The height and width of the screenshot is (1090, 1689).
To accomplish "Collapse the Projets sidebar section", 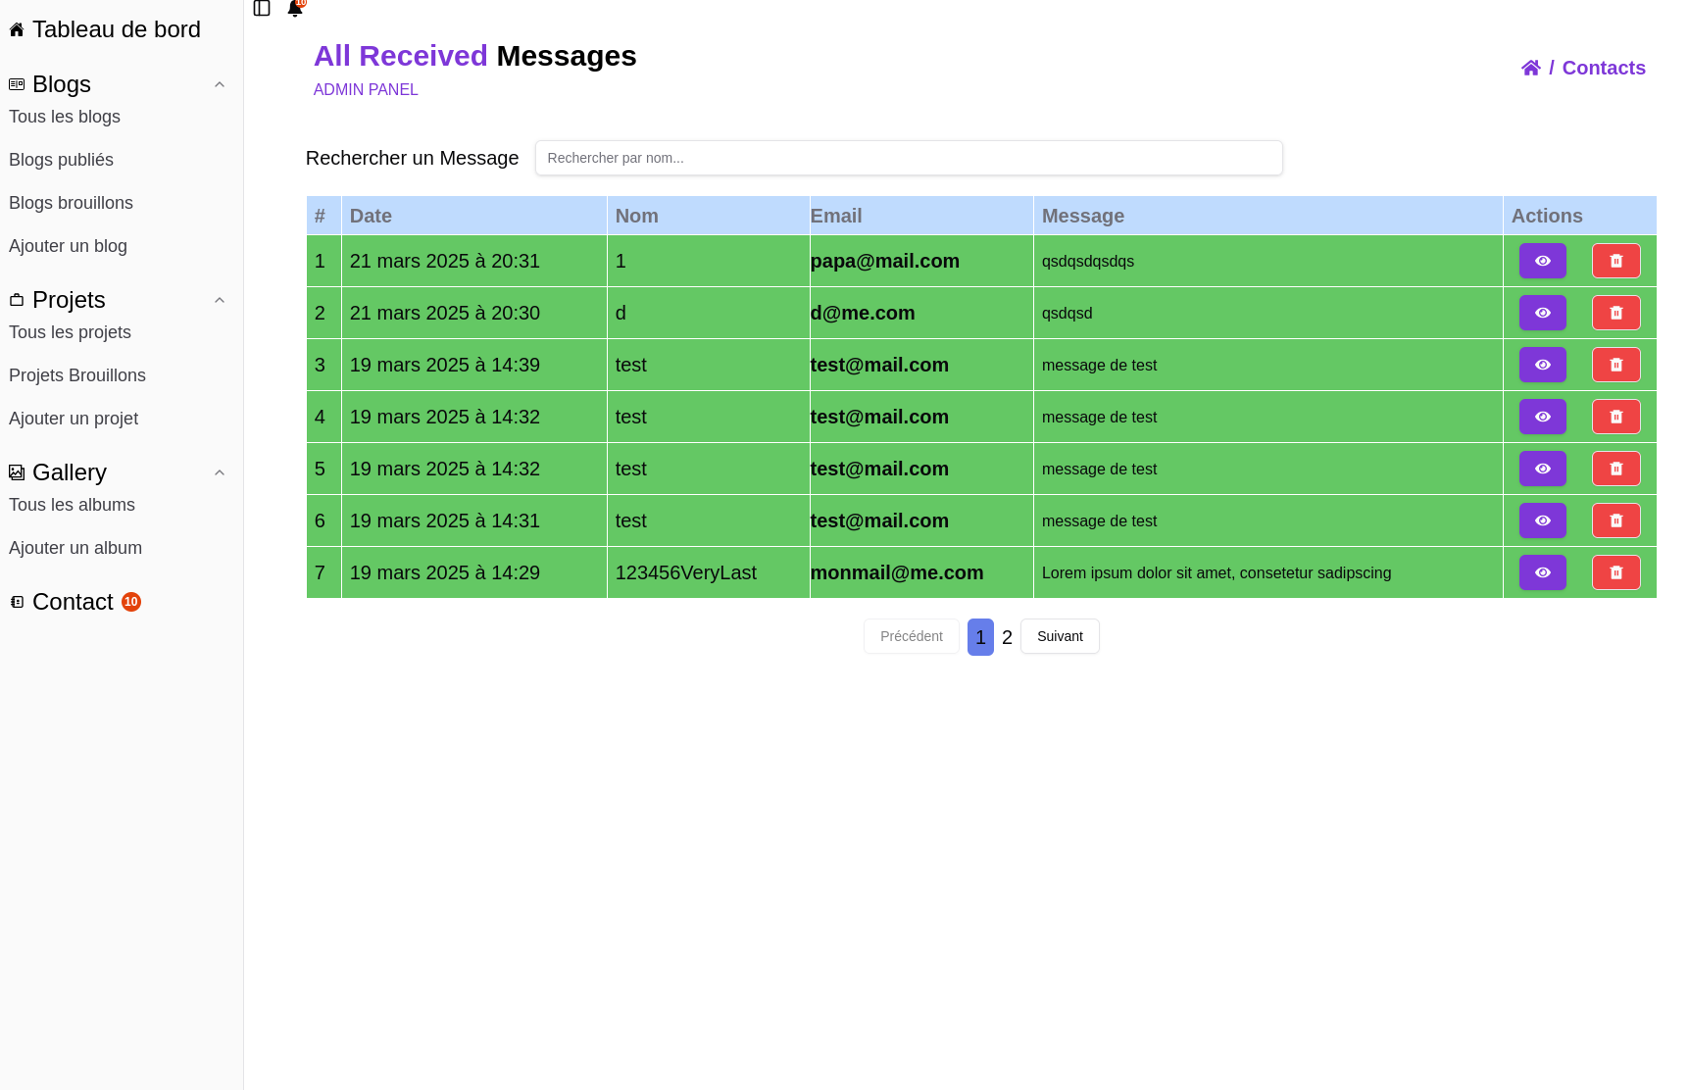I will tap(220, 300).
